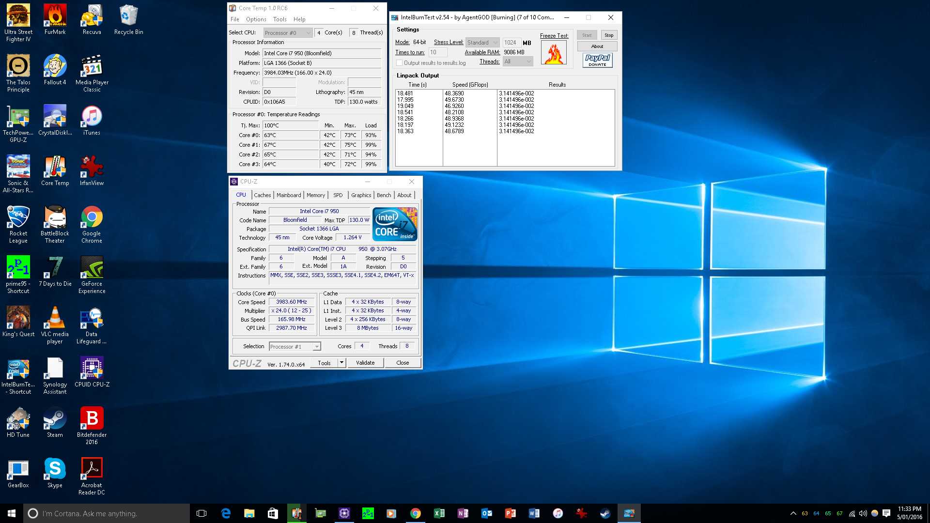Expand the Select CPU Processor #0 dropdown
Image resolution: width=930 pixels, height=523 pixels.
[x=288, y=33]
